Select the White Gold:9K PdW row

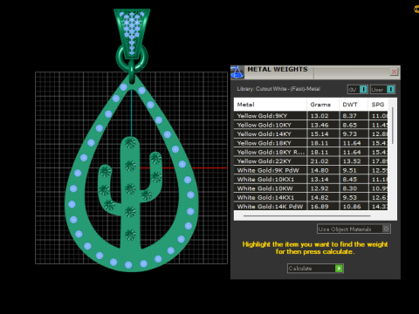pyautogui.click(x=311, y=170)
